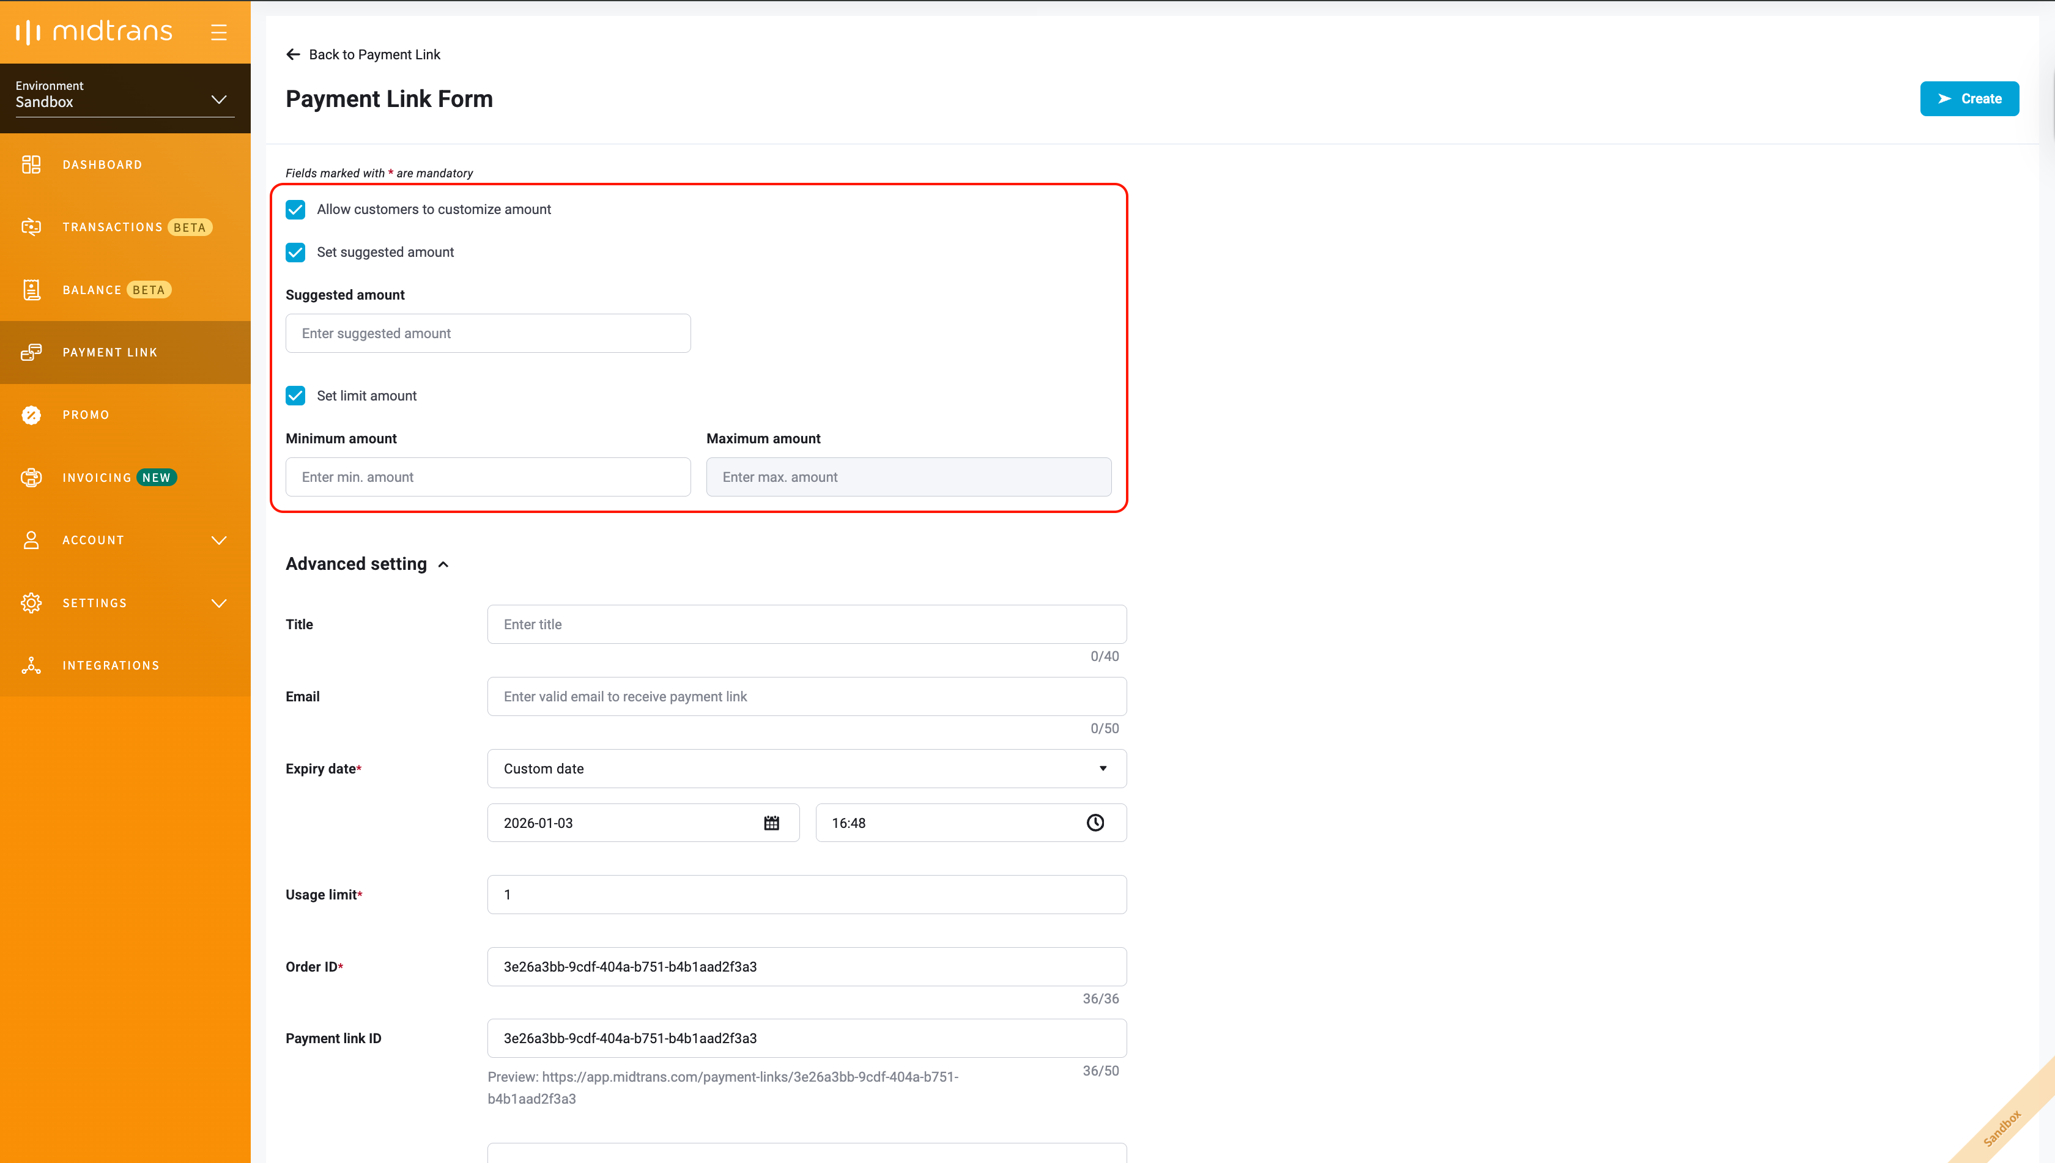Click the Enter suggested amount field
Screen dimensions: 2055x1163
pos(487,333)
